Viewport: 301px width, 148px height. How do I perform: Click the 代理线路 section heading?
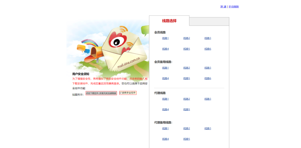(160, 93)
